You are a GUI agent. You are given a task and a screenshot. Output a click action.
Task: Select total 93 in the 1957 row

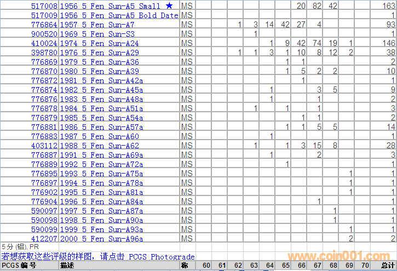[390, 25]
